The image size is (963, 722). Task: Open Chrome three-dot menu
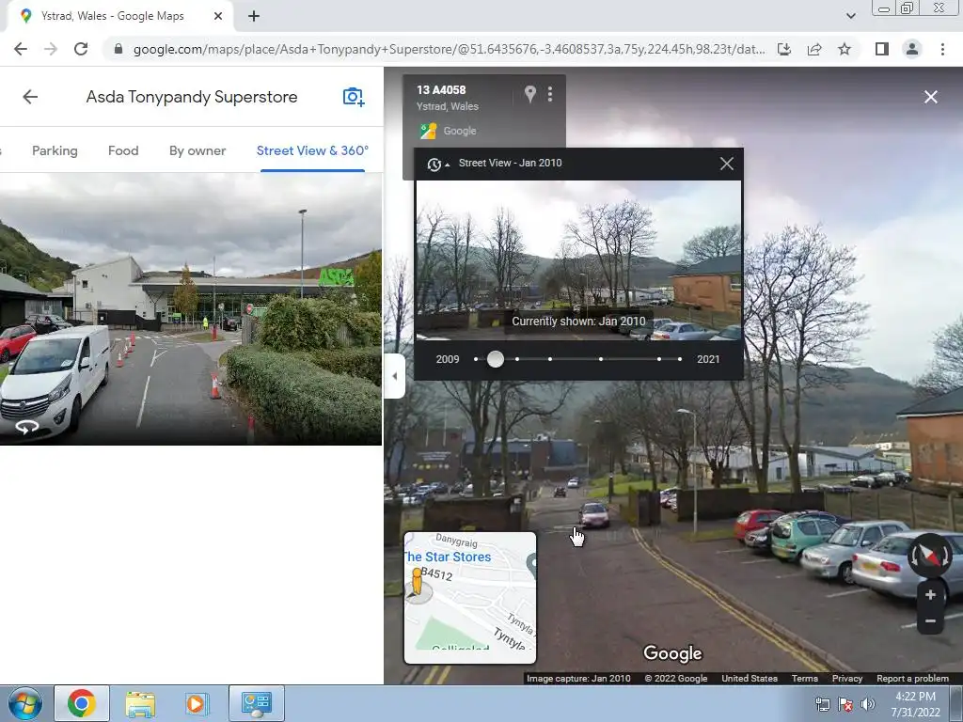click(x=942, y=49)
